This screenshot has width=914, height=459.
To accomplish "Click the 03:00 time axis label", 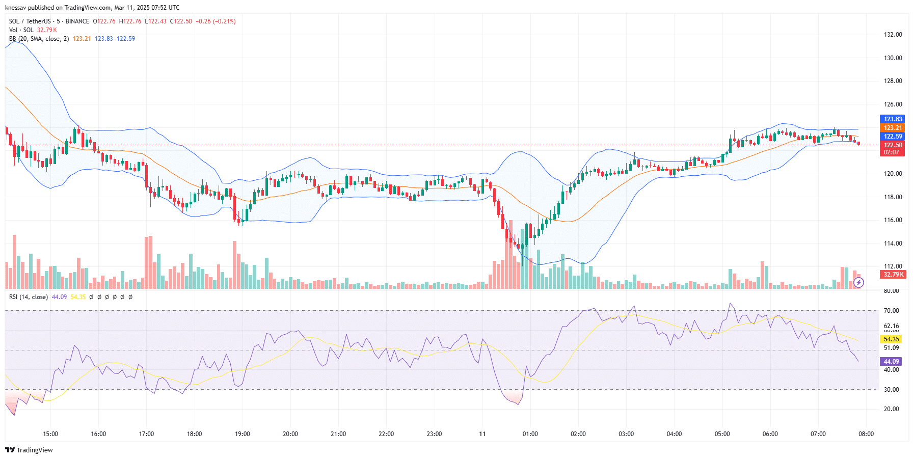I will pos(626,434).
